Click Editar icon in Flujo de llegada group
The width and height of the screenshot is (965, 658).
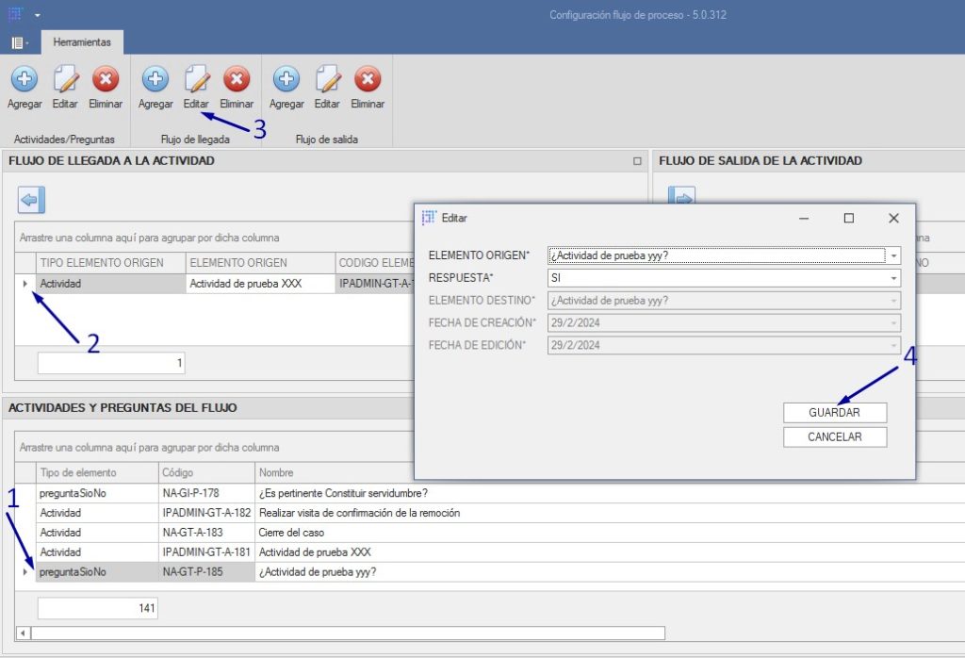coord(196,79)
